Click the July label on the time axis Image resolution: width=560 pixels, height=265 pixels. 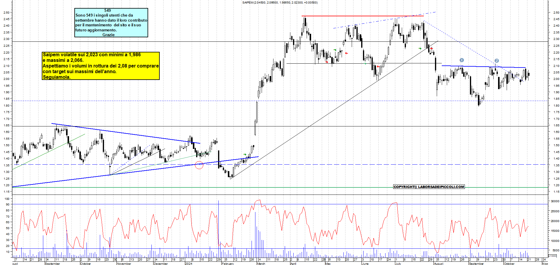coord(398,264)
